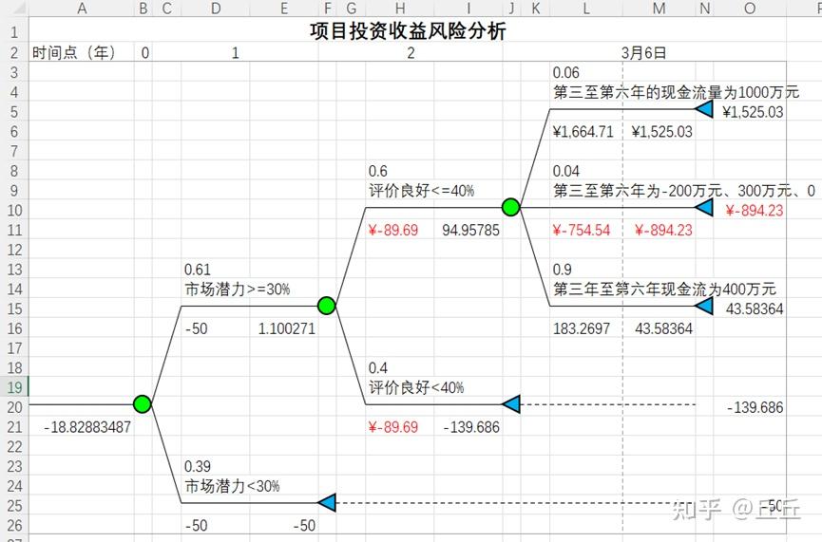Click probability value 0.61
Image resolution: width=822 pixels, height=542 pixels.
click(197, 270)
